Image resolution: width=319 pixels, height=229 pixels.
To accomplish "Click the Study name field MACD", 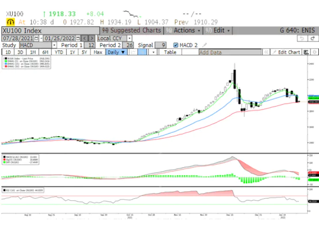I will click(x=36, y=45).
